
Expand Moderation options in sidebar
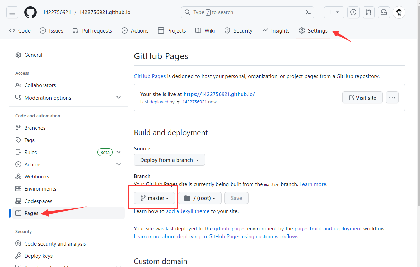119,98
